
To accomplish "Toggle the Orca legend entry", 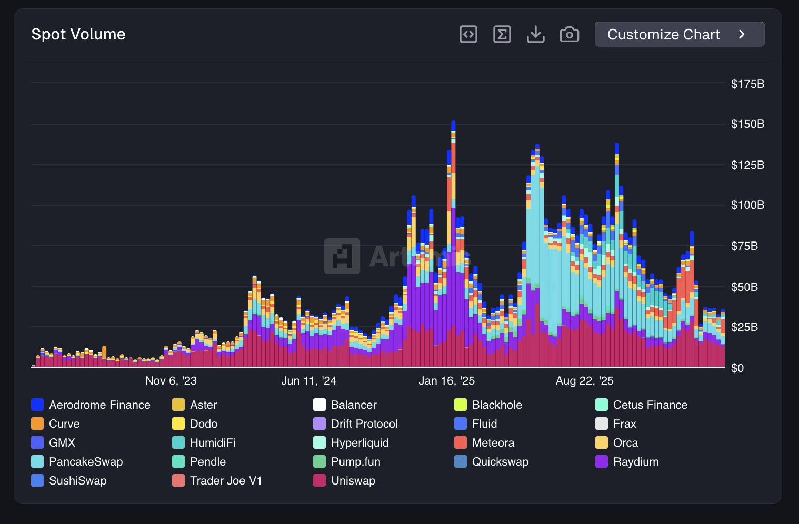I will click(x=617, y=442).
